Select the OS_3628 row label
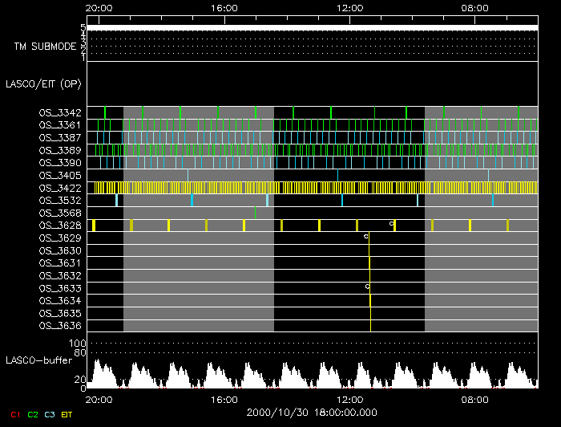This screenshot has height=427, width=561. click(59, 226)
